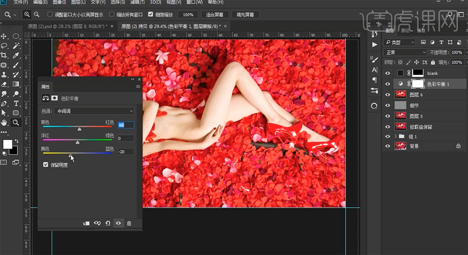Click the 100% zoom button
This screenshot has height=255, width=468.
pyautogui.click(x=188, y=15)
